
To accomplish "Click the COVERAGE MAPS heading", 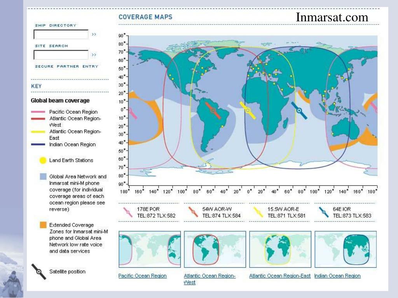I will 145,17.
